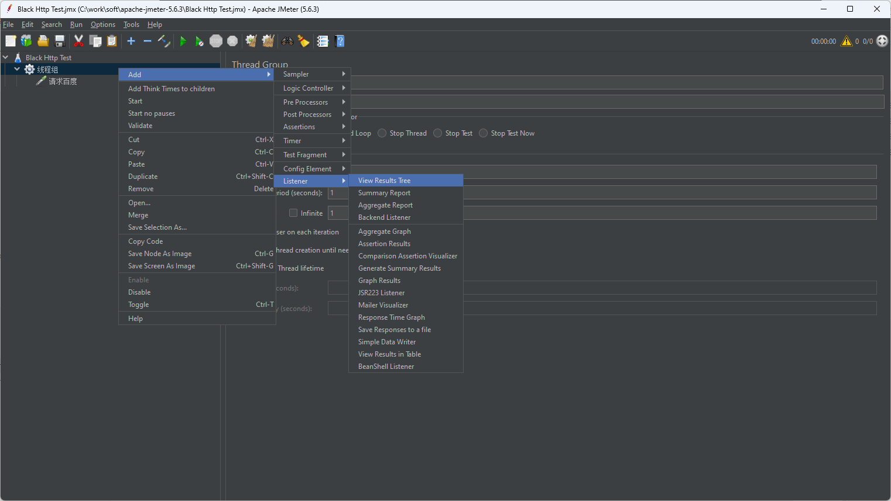The height and width of the screenshot is (501, 891).
Task: Click the New test plan toolbar icon
Action: 11,41
